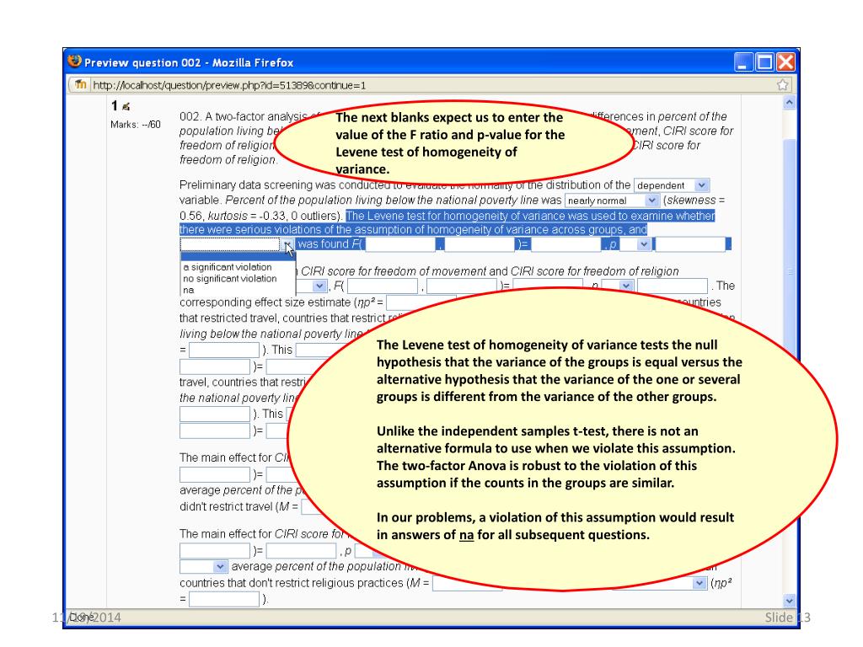Select 'no significant violation' option
The height and width of the screenshot is (647, 863).
coord(229,278)
